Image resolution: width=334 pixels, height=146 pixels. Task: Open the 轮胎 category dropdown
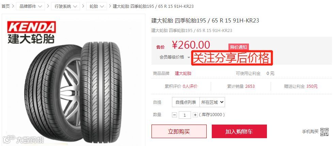click(96, 6)
